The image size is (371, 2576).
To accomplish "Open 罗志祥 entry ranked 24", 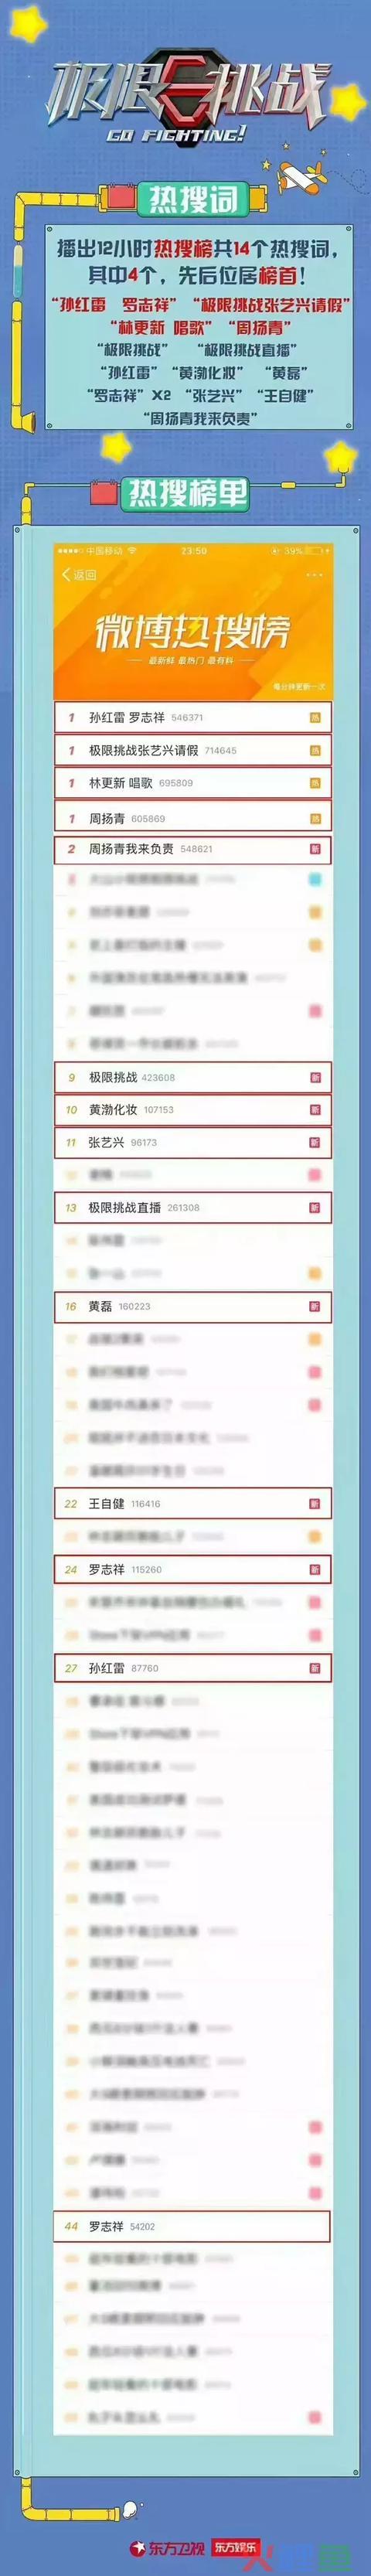I will [193, 1569].
